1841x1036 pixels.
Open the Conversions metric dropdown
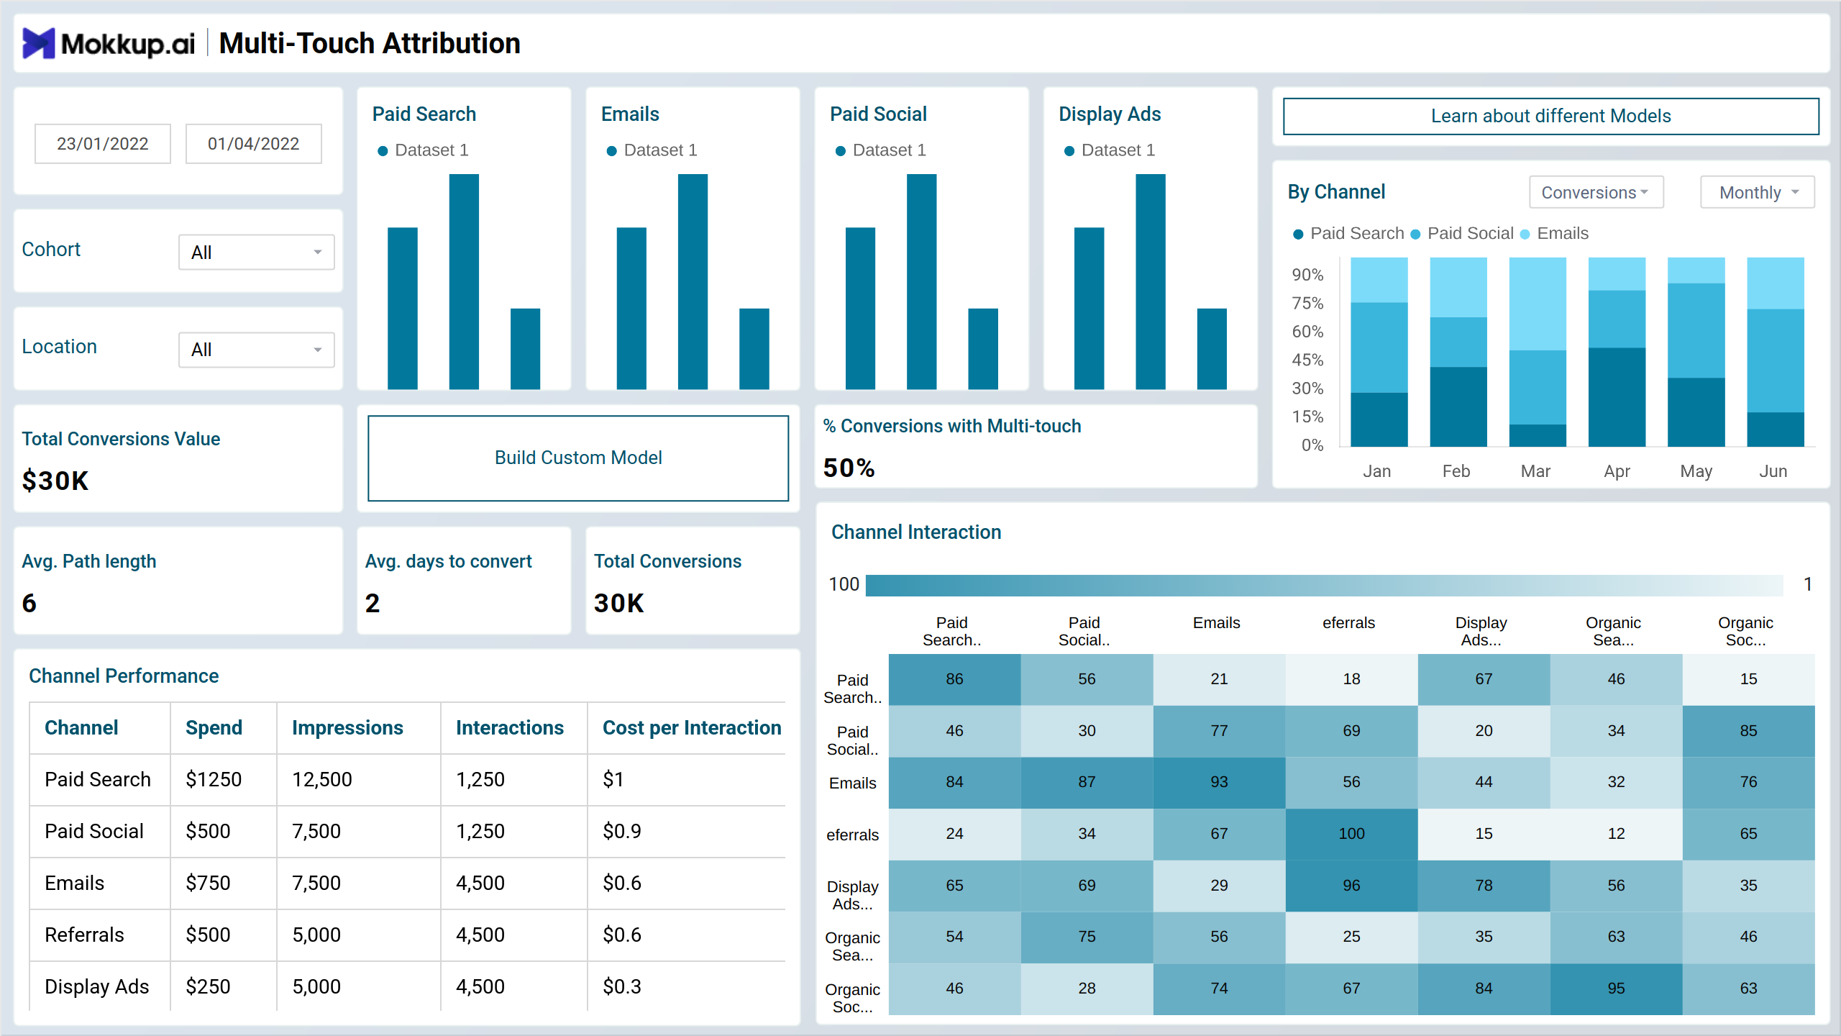coord(1596,193)
